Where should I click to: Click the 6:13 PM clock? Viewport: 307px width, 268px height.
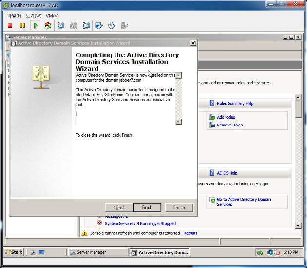[291, 252]
